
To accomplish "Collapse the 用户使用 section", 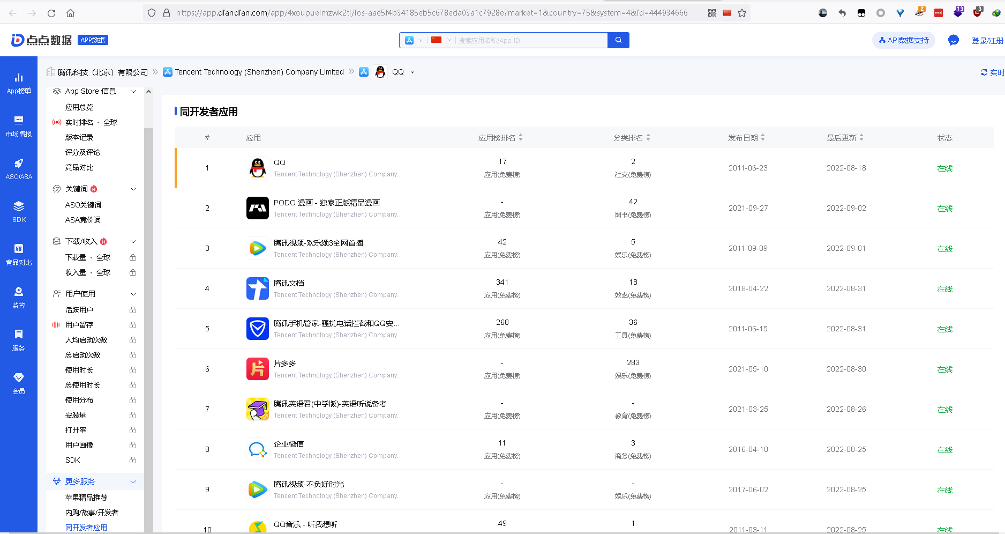I will point(133,294).
